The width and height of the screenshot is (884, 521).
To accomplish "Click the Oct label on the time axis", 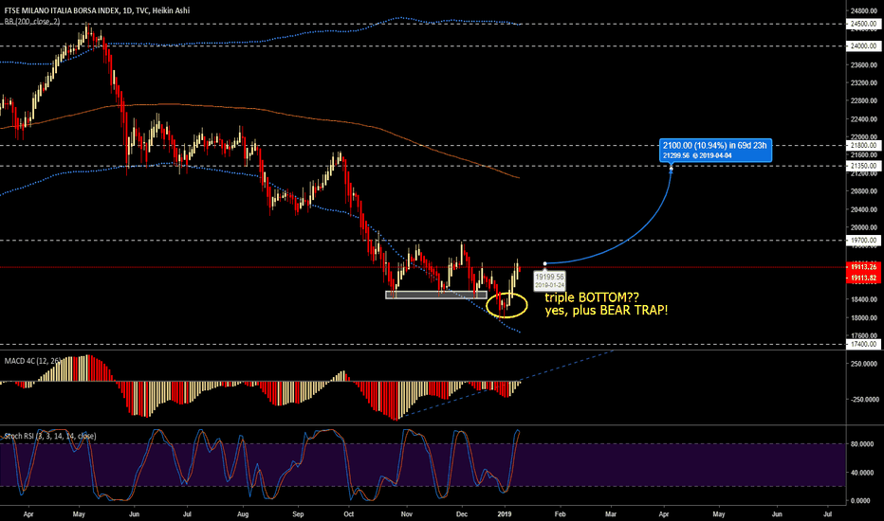I will pos(349,514).
